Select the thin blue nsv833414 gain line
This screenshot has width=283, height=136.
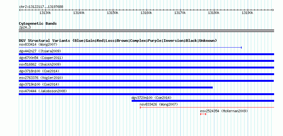point(130,48)
